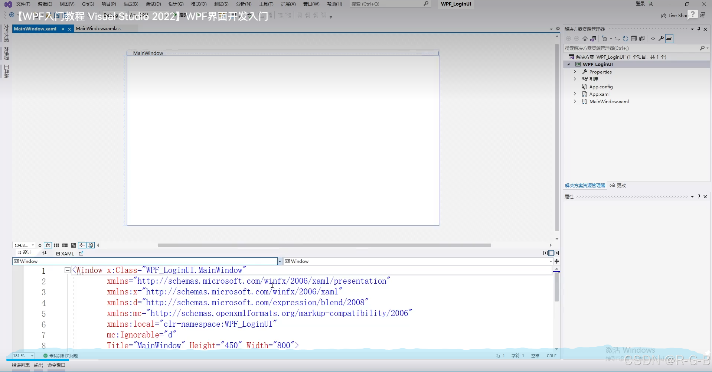Open the right Window member dropdown
Image resolution: width=712 pixels, height=372 pixels.
tap(551, 261)
